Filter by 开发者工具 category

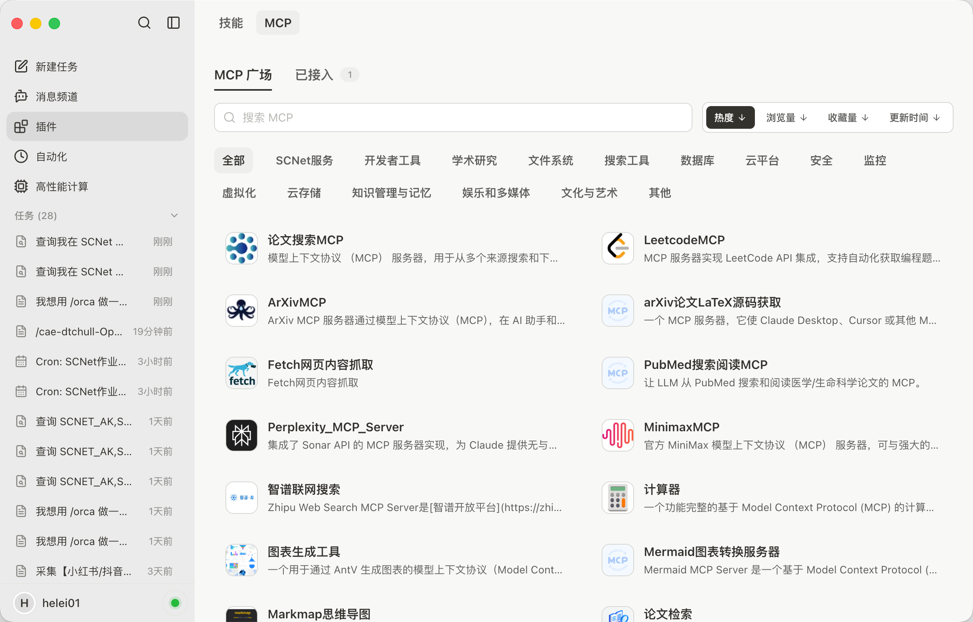[392, 160]
